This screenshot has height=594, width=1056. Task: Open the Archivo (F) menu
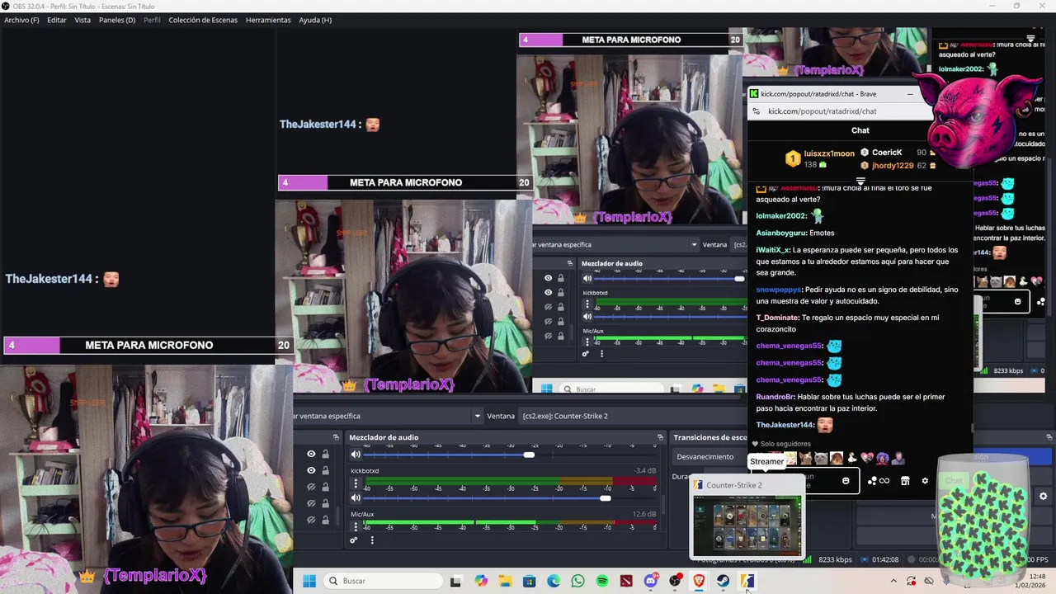(x=21, y=20)
